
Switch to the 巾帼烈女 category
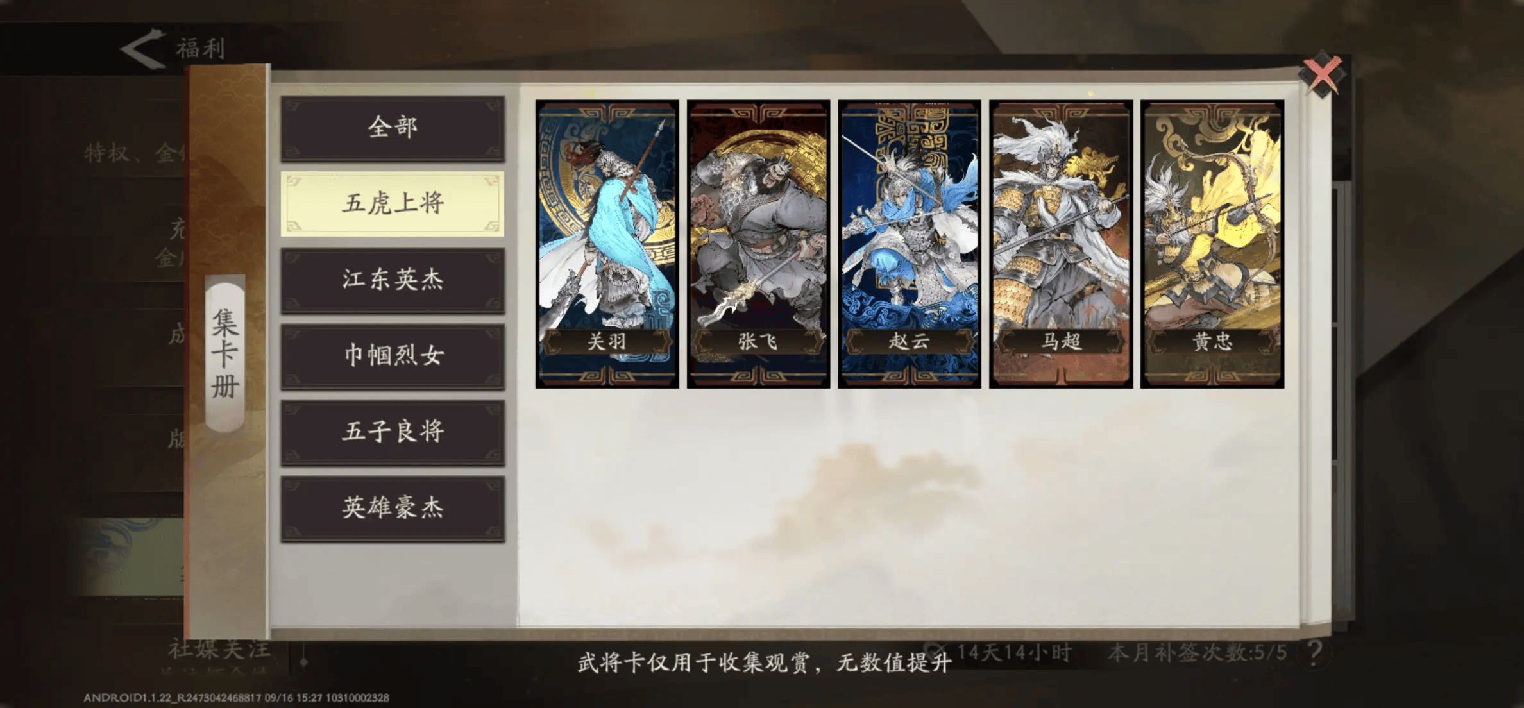coord(393,356)
